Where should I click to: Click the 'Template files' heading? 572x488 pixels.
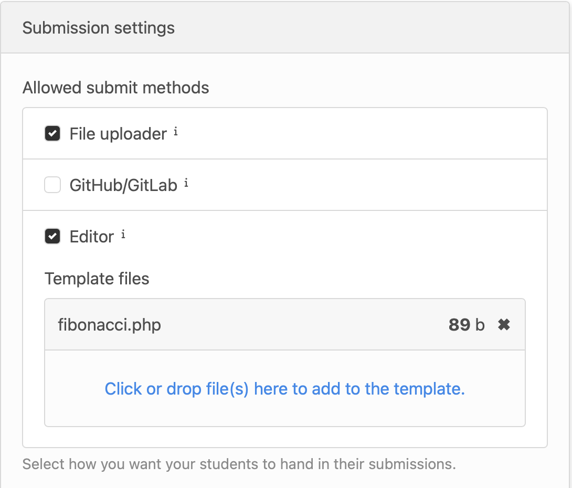[x=97, y=279]
